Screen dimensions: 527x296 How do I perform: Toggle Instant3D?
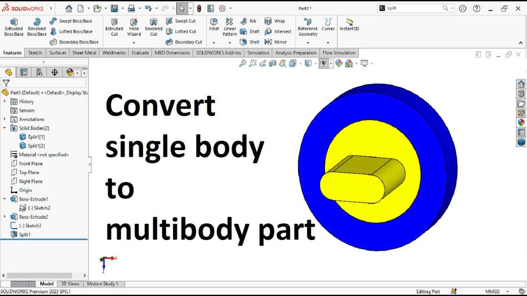(349, 25)
